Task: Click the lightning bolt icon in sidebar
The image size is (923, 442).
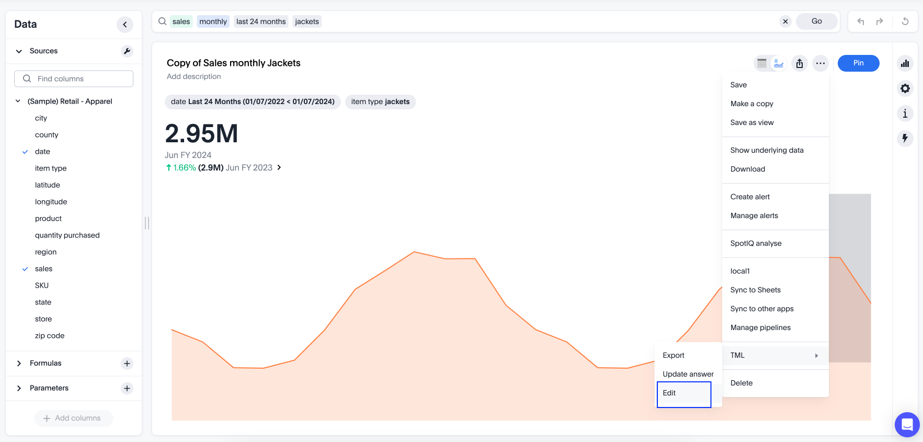Action: [905, 138]
